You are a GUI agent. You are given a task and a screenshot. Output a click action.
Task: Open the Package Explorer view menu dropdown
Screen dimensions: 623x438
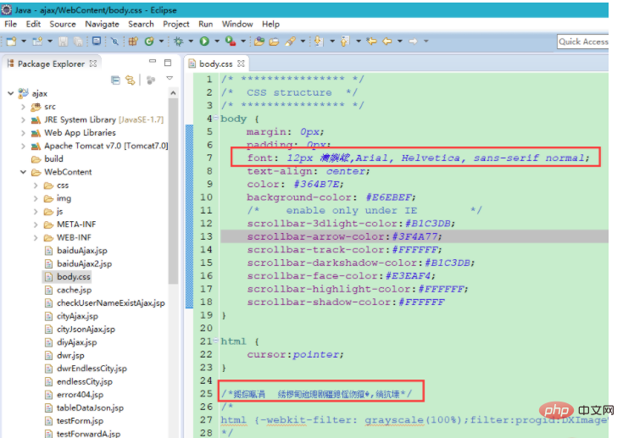click(x=170, y=79)
